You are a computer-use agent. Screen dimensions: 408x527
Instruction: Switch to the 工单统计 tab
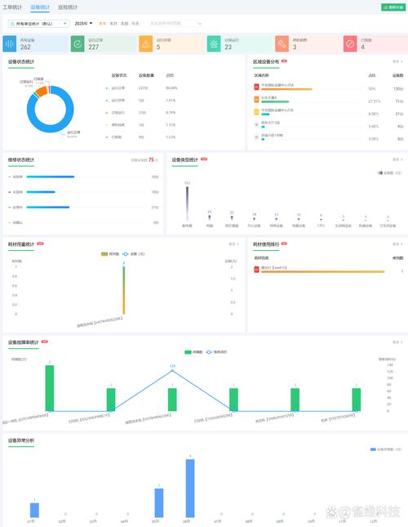(12, 7)
